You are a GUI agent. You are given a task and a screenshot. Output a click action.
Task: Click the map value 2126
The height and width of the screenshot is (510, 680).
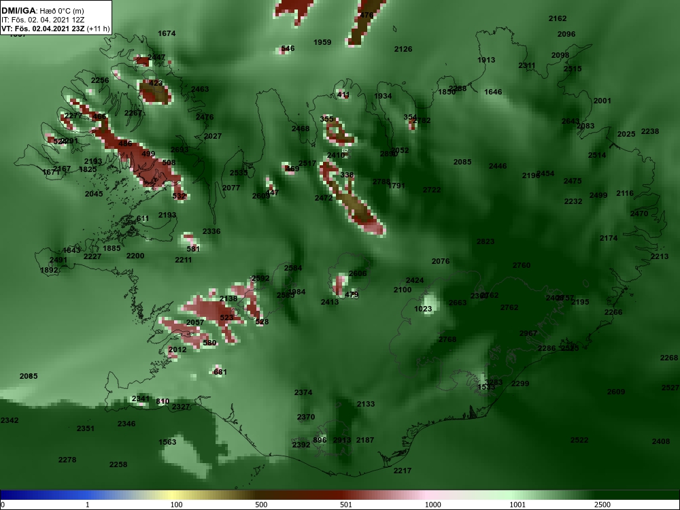[x=403, y=49]
